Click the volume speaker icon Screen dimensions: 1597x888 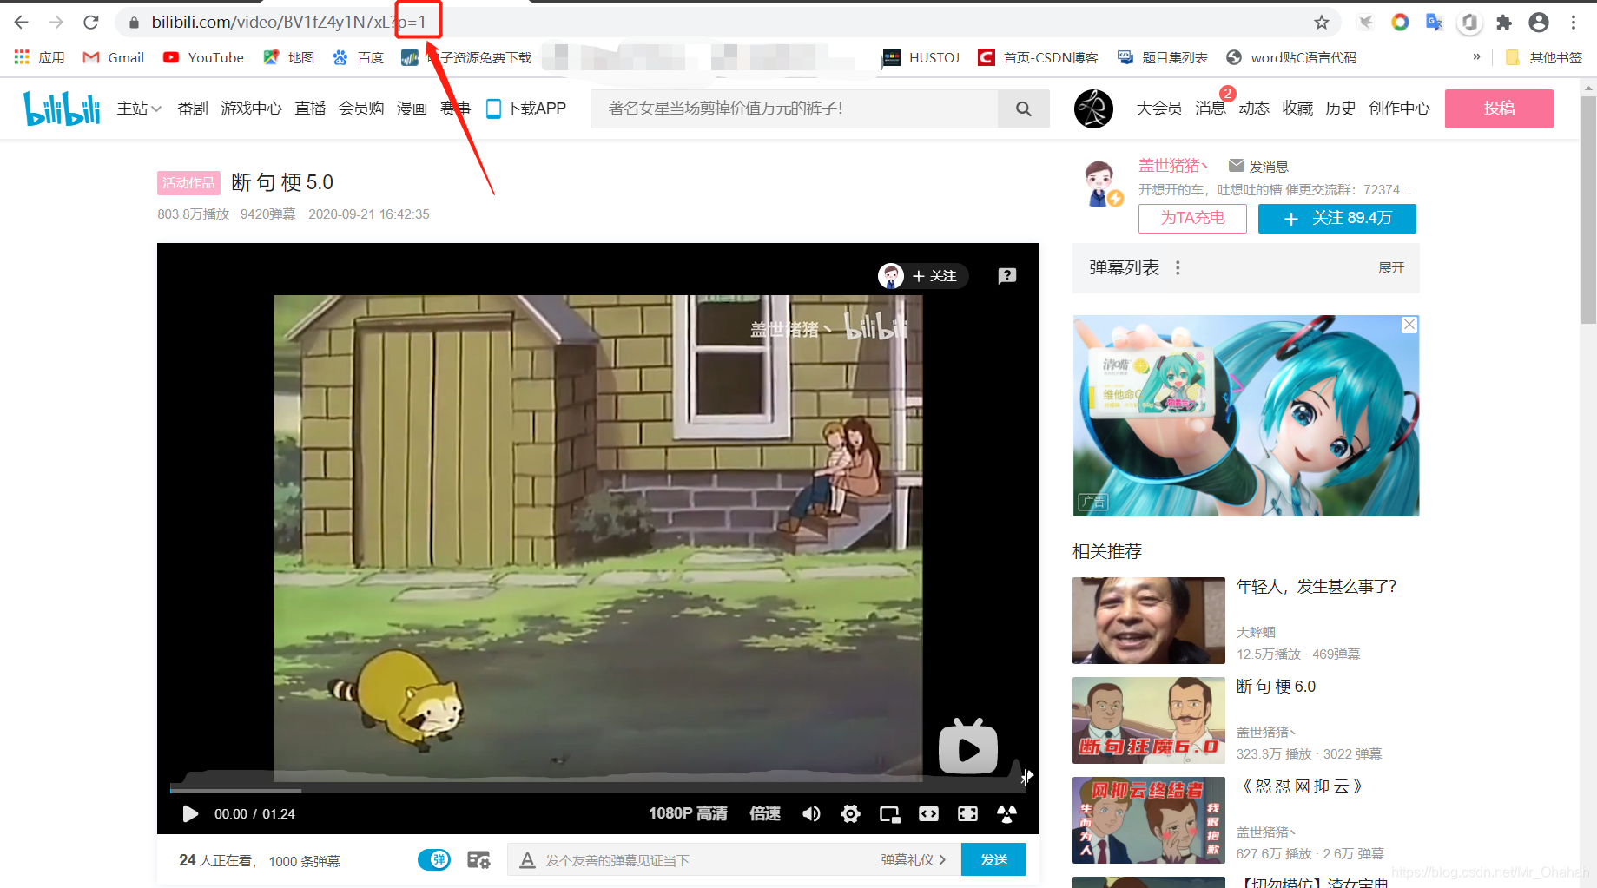[811, 814]
